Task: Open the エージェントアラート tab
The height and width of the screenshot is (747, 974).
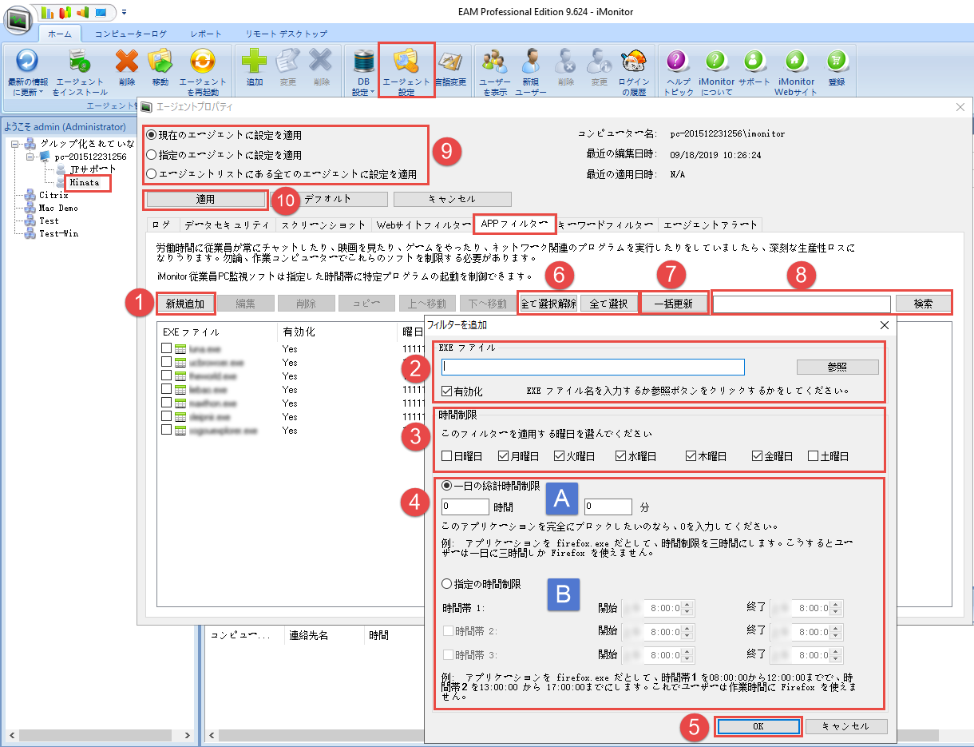Action: [711, 224]
